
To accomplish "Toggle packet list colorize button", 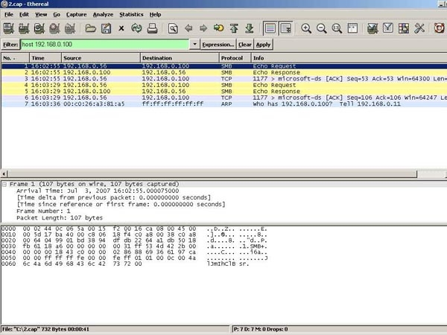I will [270, 29].
